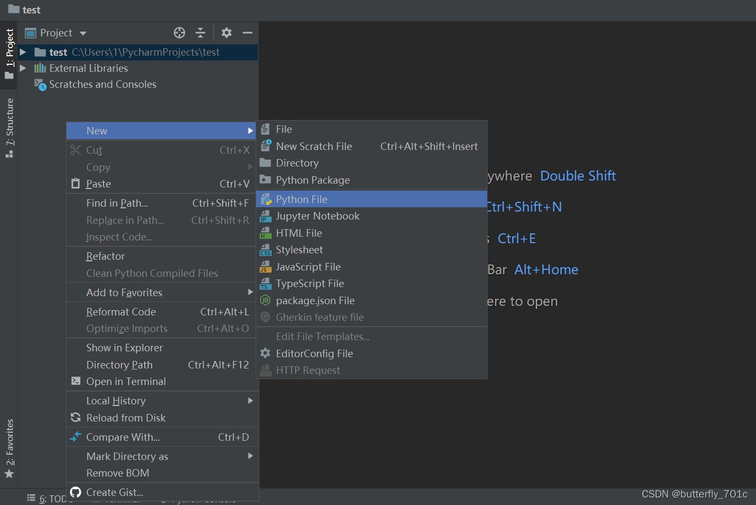Click the collapse all icon in Project panel
Viewport: 756px width, 505px height.
200,33
